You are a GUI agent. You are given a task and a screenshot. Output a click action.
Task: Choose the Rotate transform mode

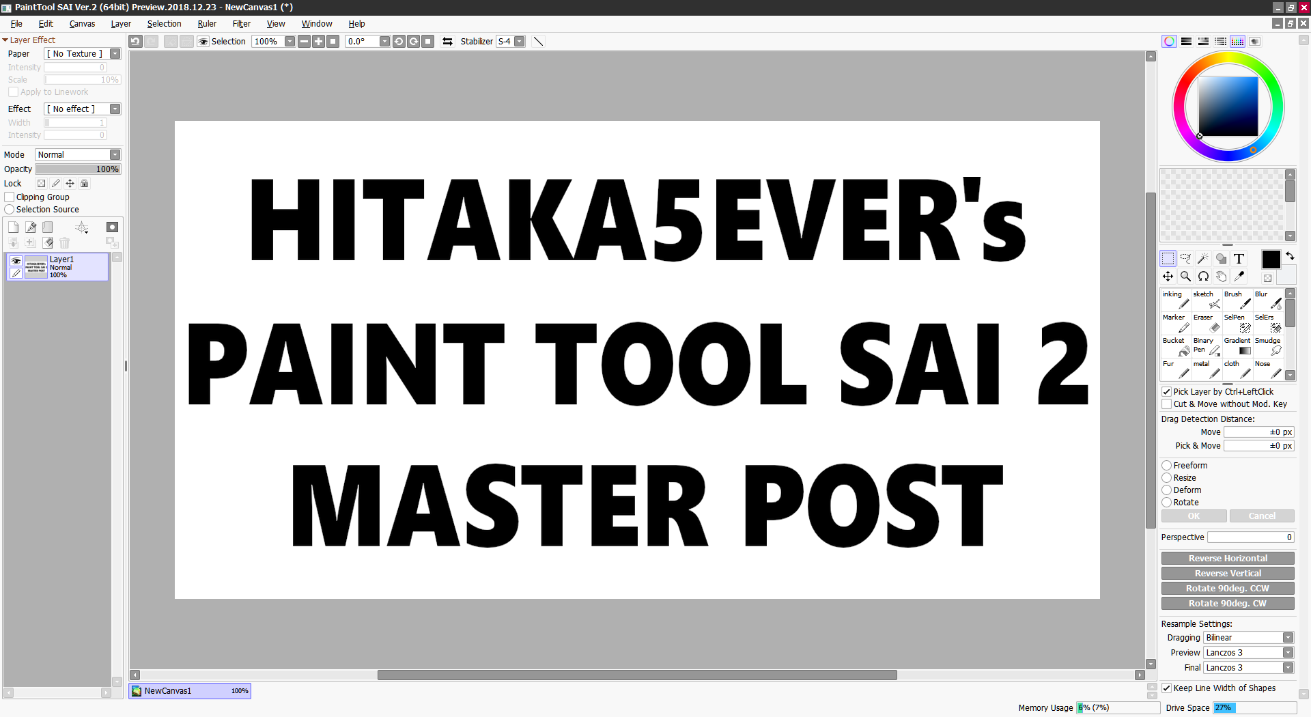[1167, 503]
